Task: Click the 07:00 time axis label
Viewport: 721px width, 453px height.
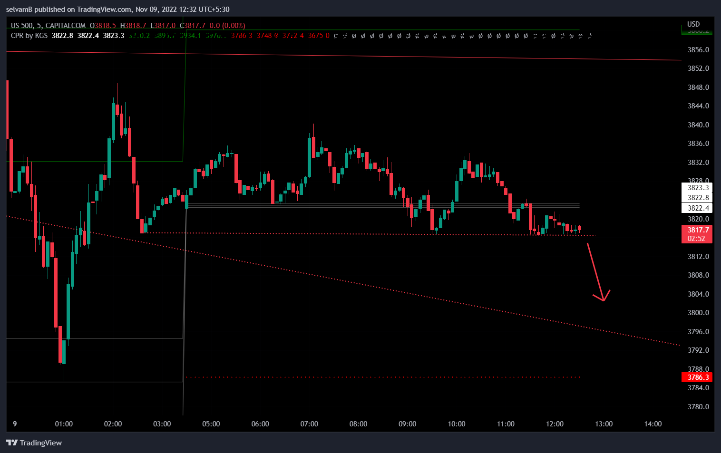Action: click(309, 424)
